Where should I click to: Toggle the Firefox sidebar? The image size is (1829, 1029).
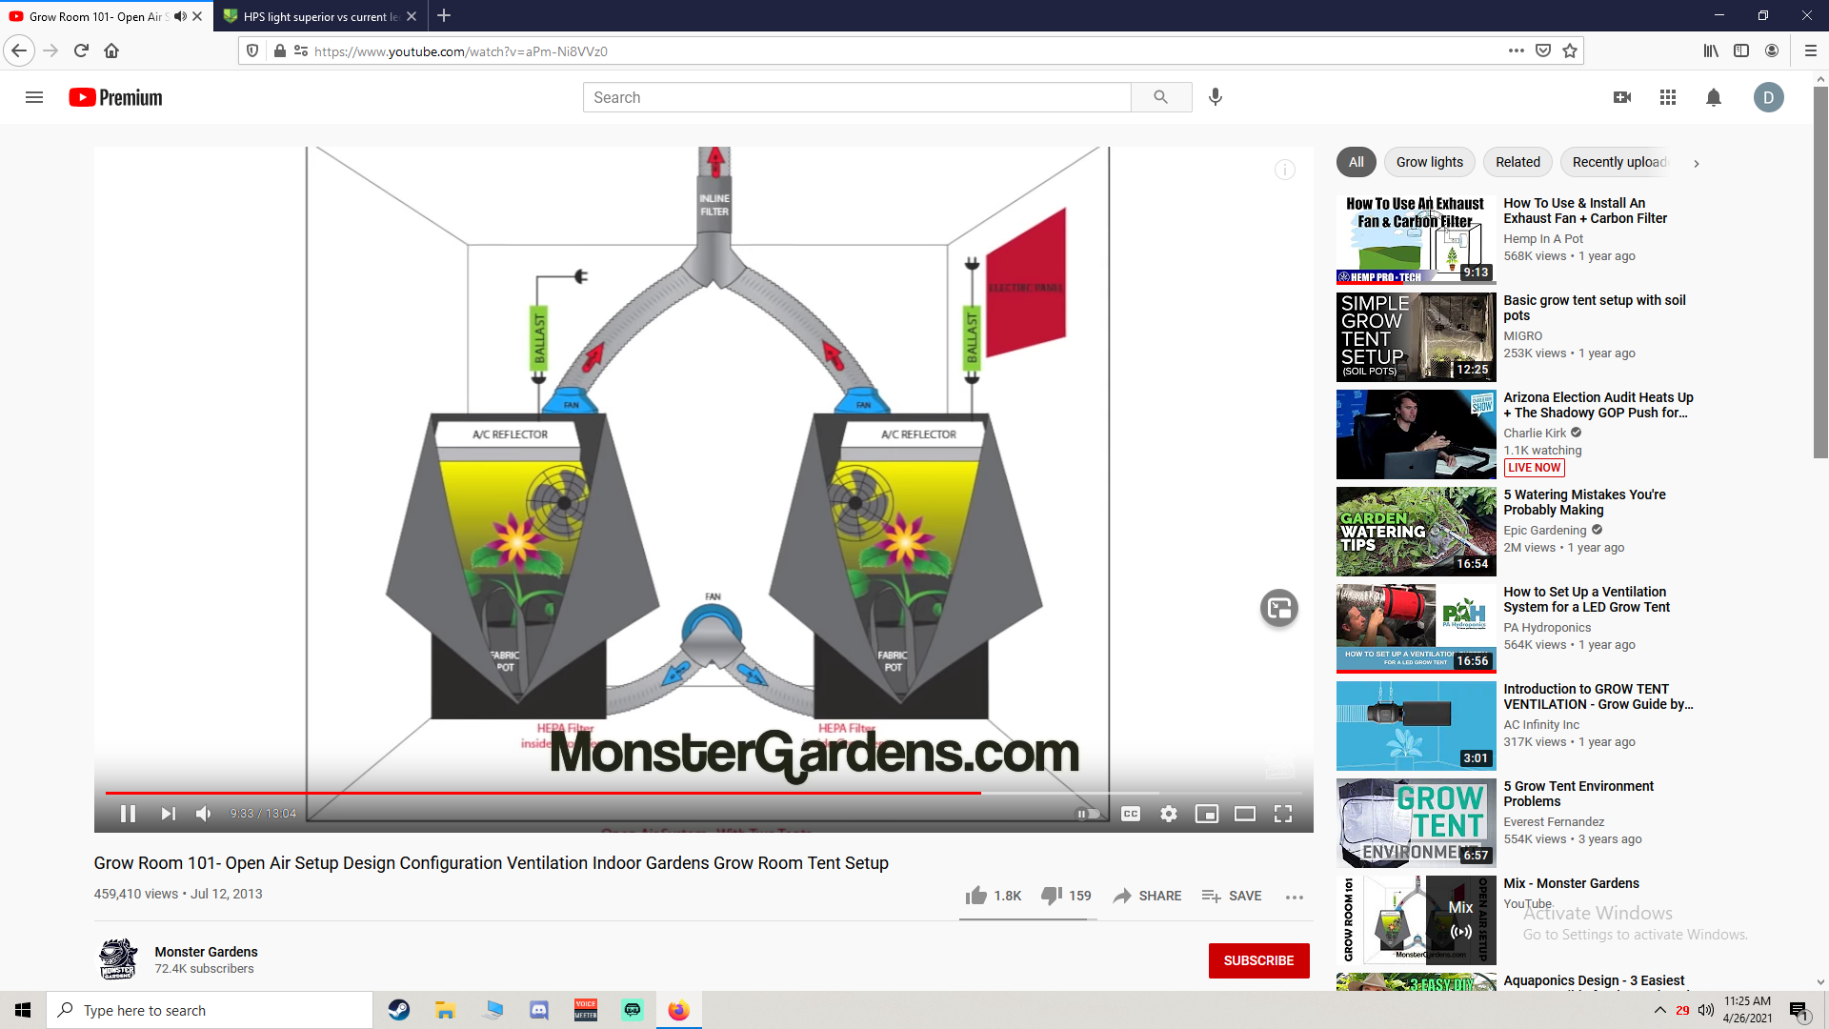point(1741,50)
